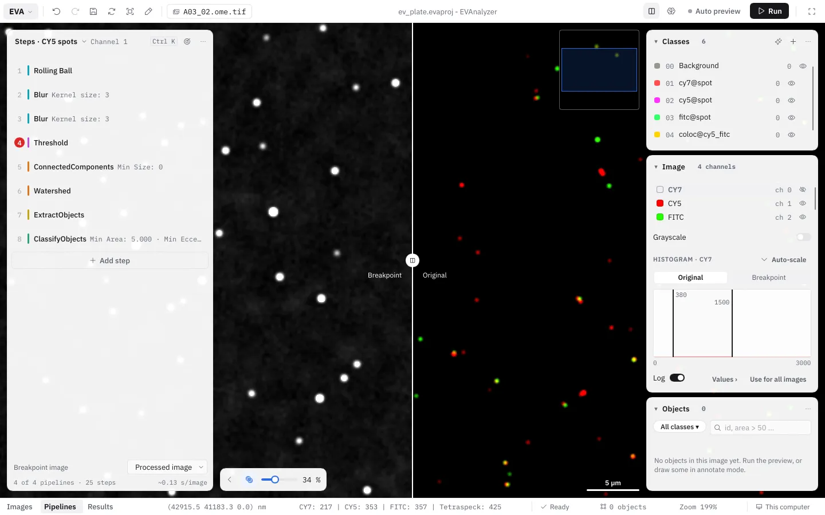The width and height of the screenshot is (825, 515).
Task: Open the EVA application dropdown
Action: click(x=21, y=11)
